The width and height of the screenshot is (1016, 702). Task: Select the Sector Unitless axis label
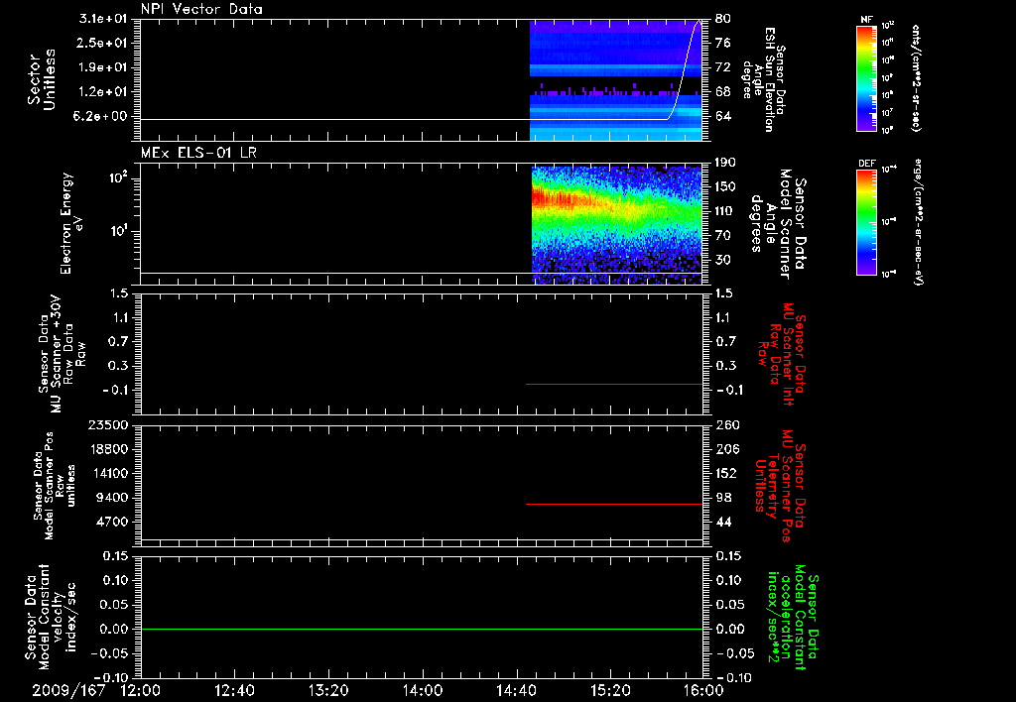[42, 79]
